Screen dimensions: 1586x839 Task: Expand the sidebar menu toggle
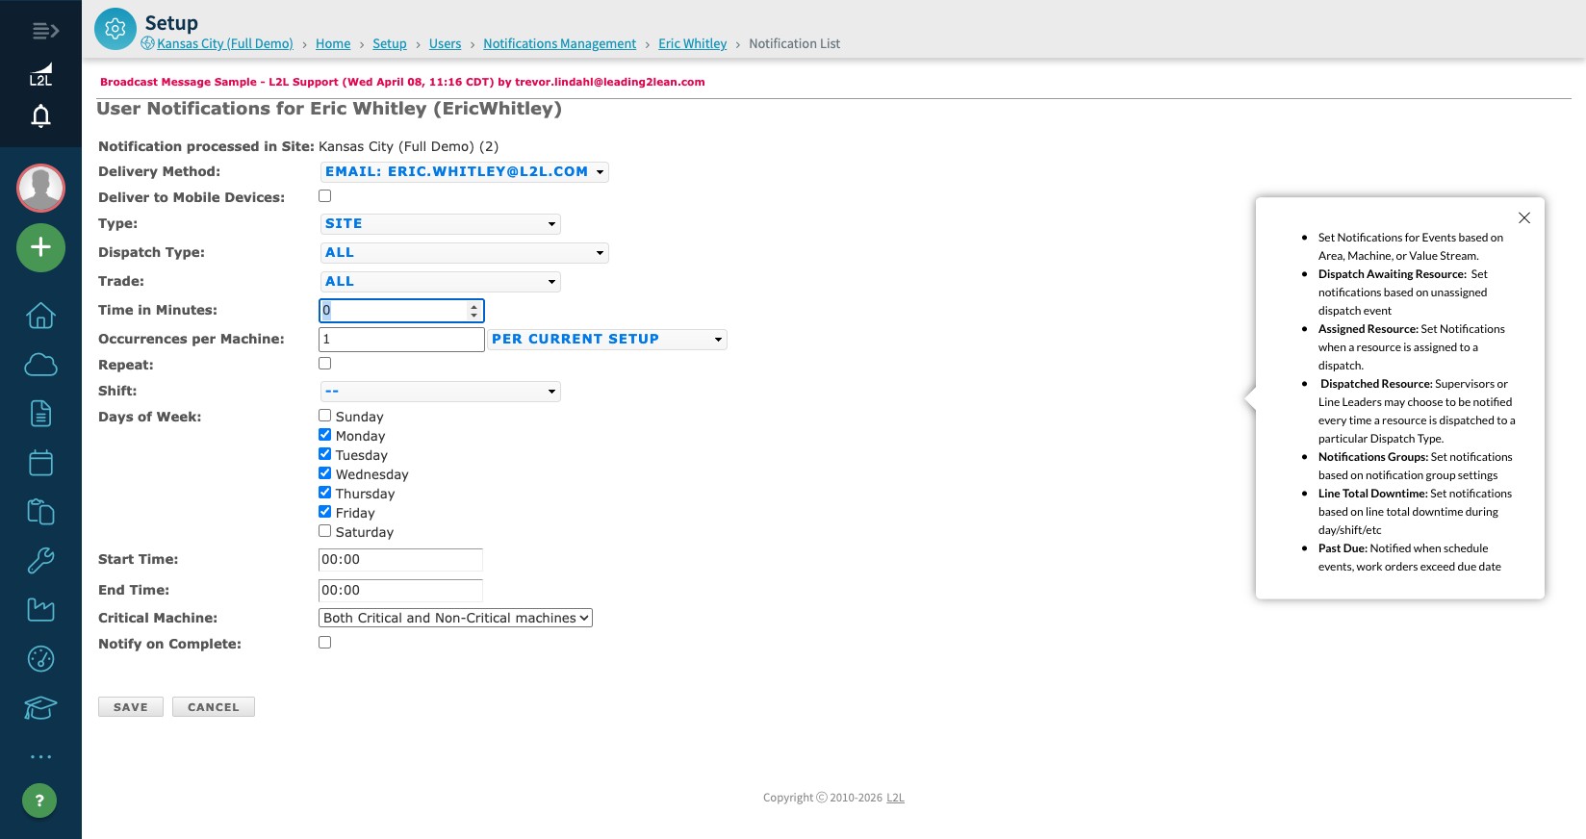45,31
